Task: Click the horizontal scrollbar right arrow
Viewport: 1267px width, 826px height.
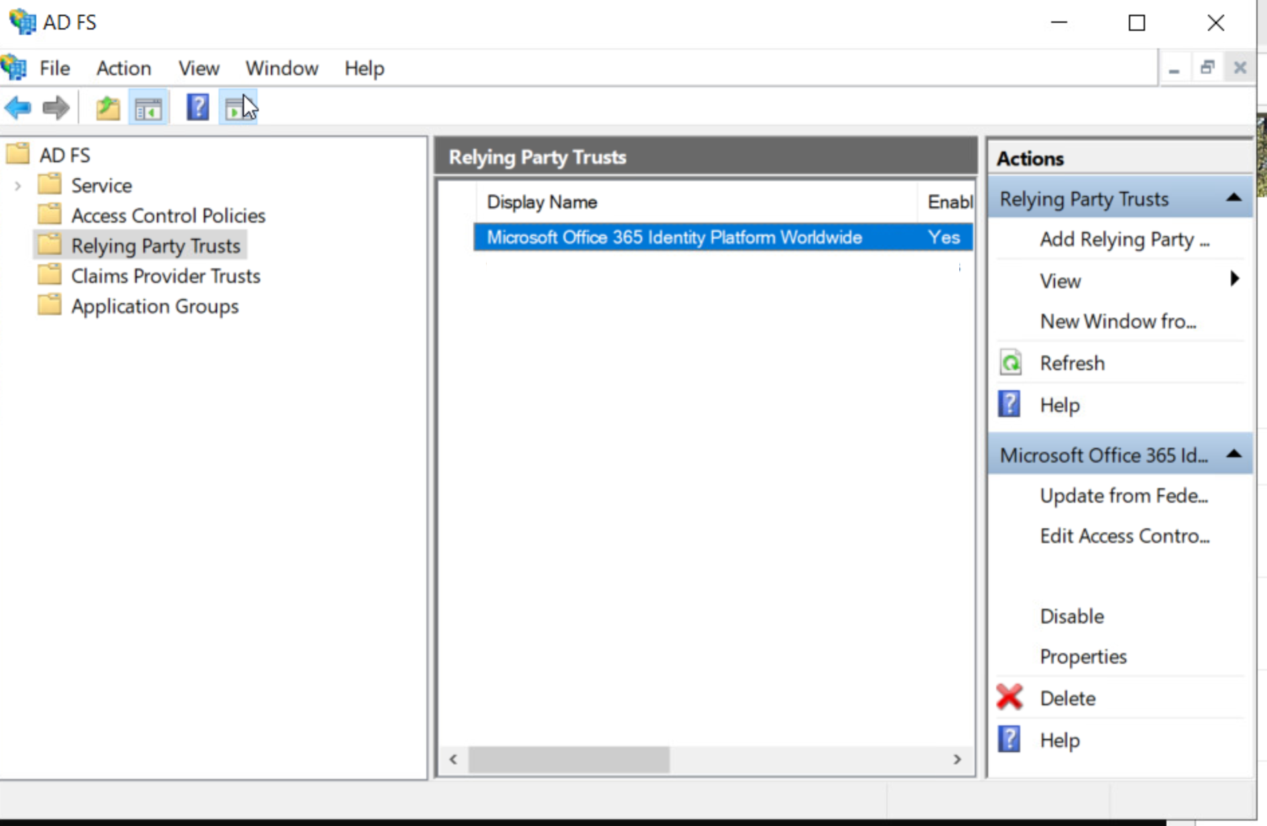Action: pos(957,759)
